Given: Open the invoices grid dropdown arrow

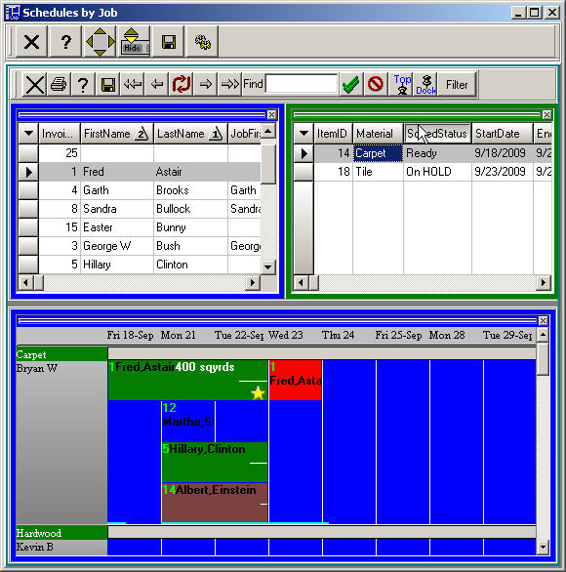Looking at the screenshot, I should [x=28, y=134].
